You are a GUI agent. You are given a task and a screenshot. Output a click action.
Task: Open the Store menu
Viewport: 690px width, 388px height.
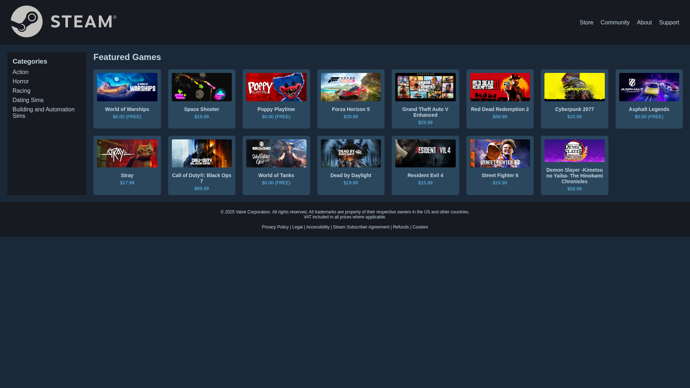(586, 23)
